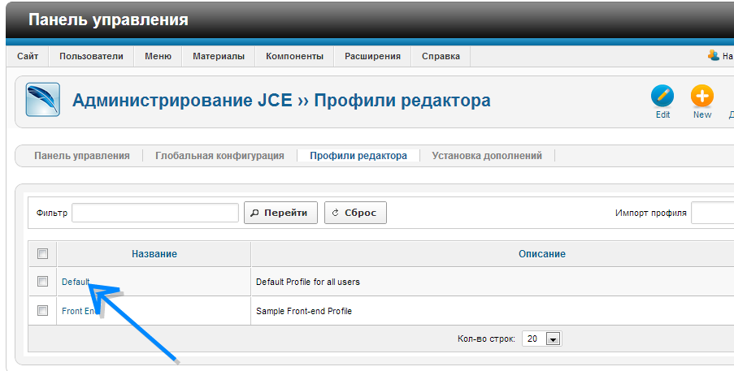The image size is (734, 371).
Task: Open the Материалы menu
Action: point(218,56)
